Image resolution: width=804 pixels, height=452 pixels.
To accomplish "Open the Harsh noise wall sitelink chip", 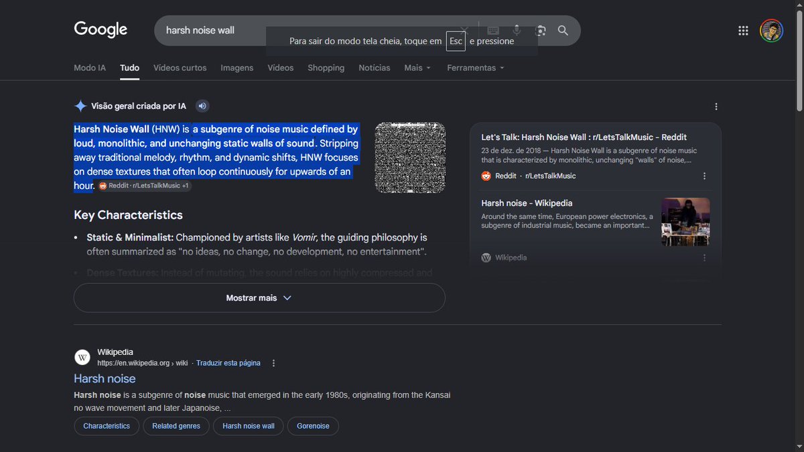I will click(x=249, y=426).
